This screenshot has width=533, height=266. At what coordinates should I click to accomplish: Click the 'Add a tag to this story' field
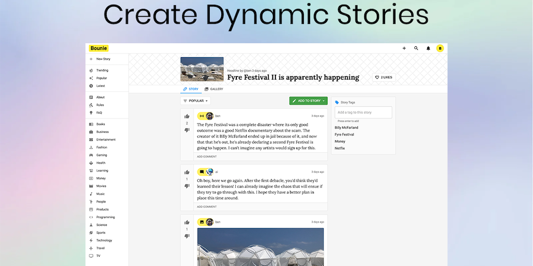363,112
